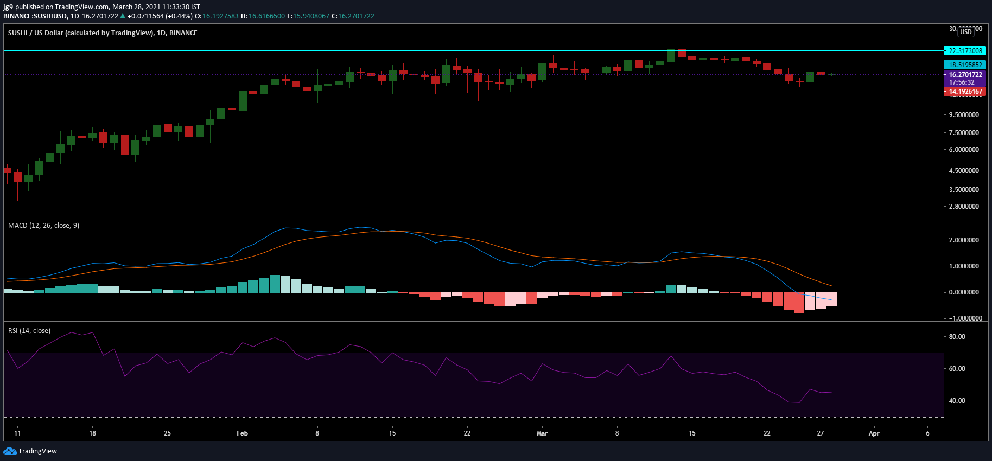
Task: Click the SUSHI / US Dollar chart title
Action: (x=103, y=33)
